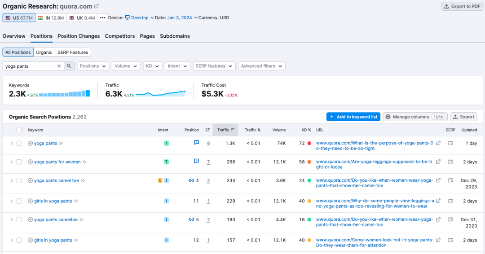Open external URL icon for What-is-the-purpose-of-yoga-pants
This screenshot has width=485, height=254.
[438, 143]
